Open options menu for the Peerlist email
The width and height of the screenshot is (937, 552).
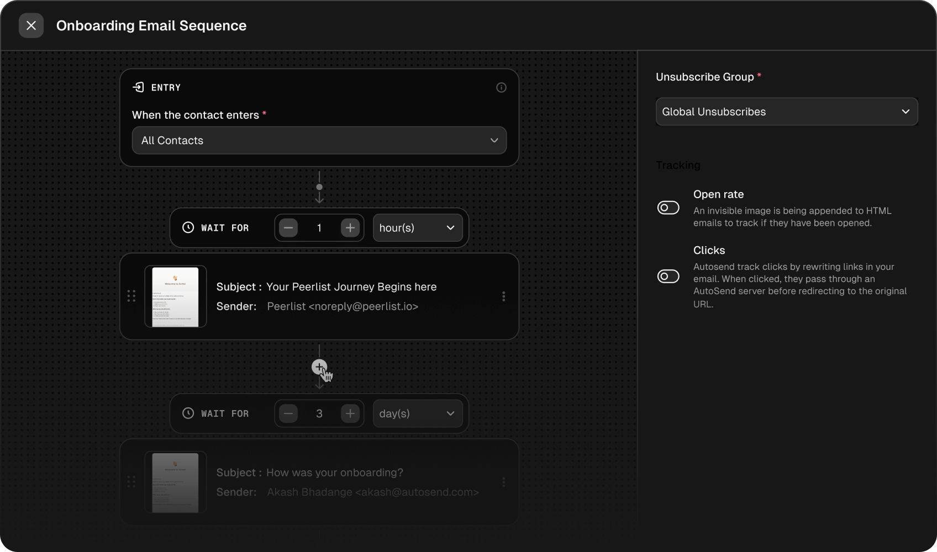pyautogui.click(x=503, y=296)
